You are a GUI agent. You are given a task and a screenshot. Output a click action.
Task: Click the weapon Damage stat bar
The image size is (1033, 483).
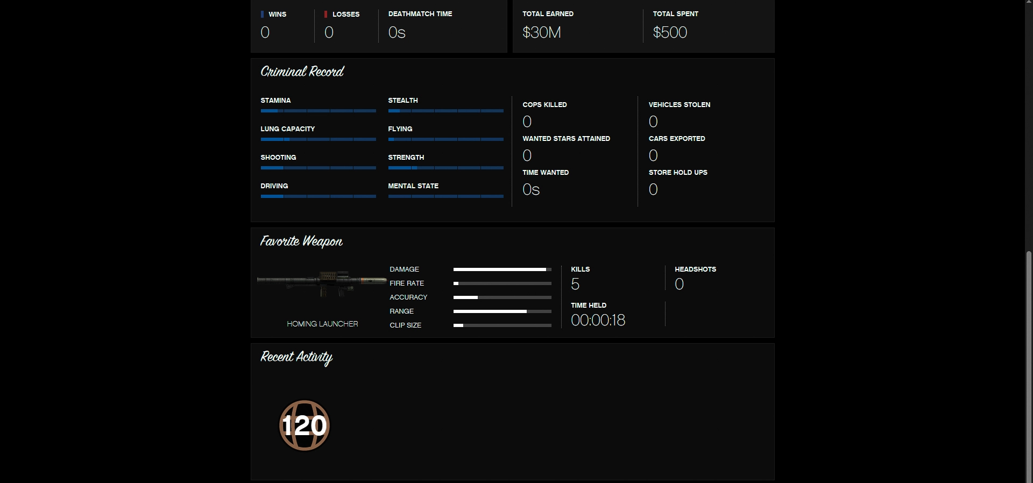502,269
